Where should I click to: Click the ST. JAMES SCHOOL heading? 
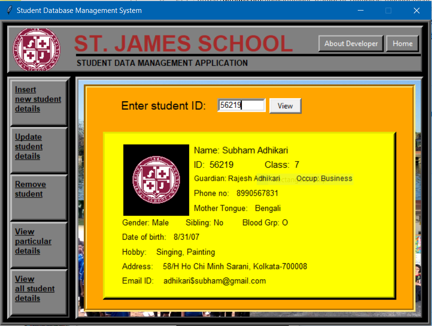tap(183, 44)
